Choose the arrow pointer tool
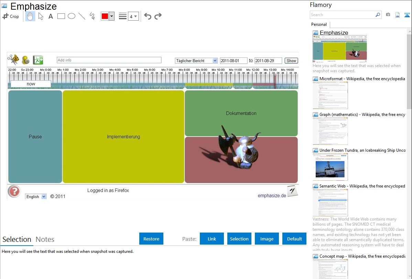 (x=41, y=16)
